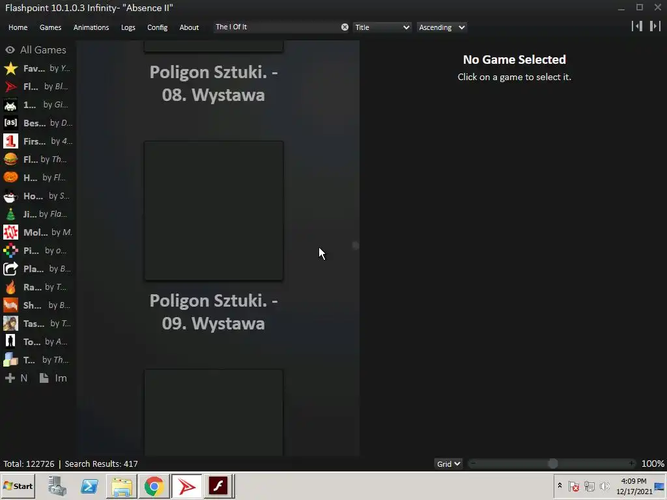Screen dimensions: 667x500
Task: Open the Home menu
Action: 18,27
